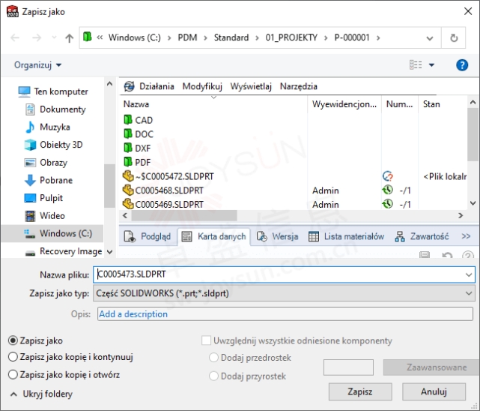
Task: Switch to the Wersja tab
Action: (277, 236)
